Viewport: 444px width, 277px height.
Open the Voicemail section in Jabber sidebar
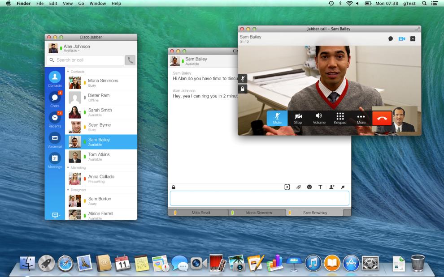[x=55, y=138]
